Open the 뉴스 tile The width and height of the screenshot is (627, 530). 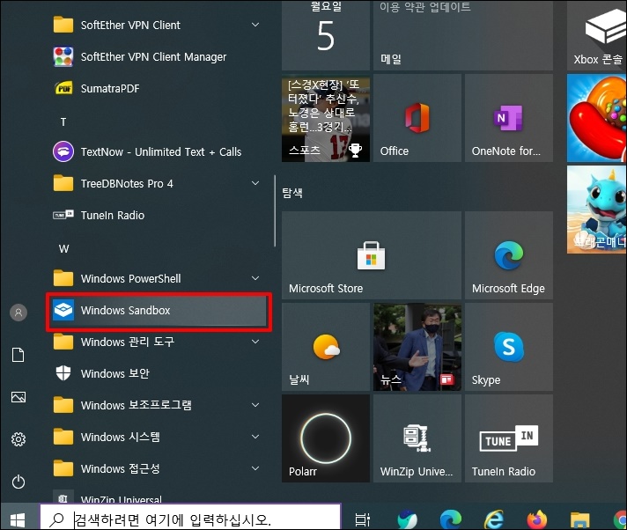417,347
